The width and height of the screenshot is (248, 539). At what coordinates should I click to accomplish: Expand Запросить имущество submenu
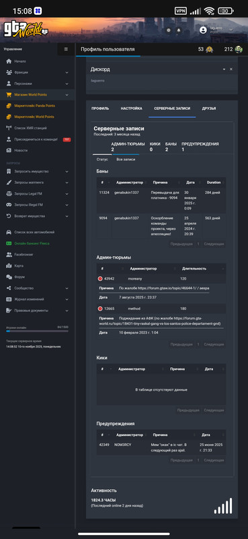click(x=67, y=171)
